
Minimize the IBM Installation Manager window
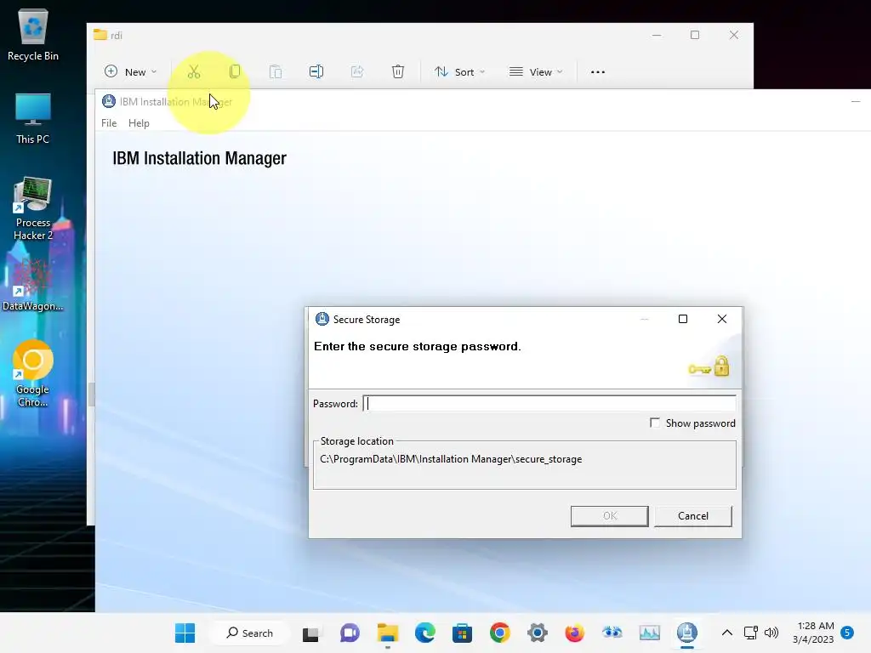pyautogui.click(x=856, y=102)
